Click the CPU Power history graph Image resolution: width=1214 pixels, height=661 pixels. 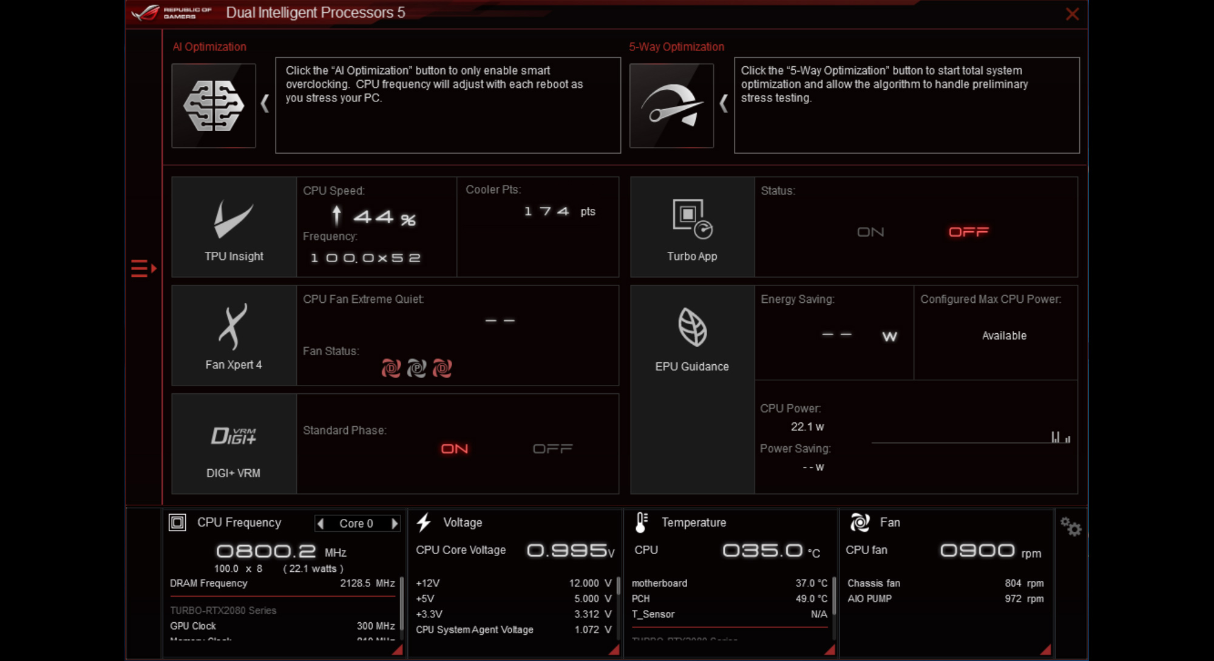coord(971,436)
